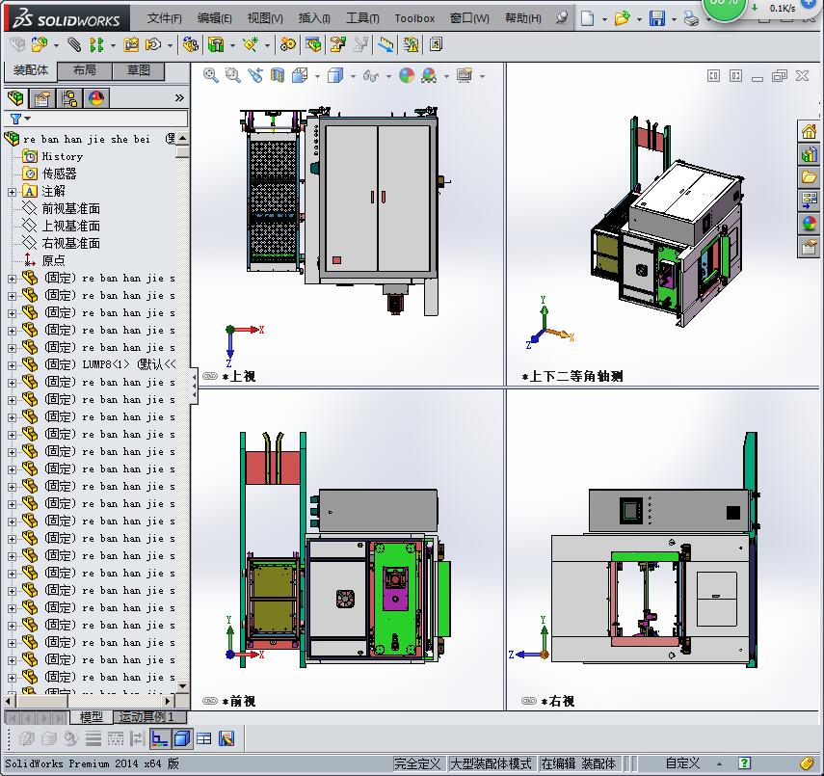Viewport: 824px width, 776px height.
Task: Open the File Explorer task pane icon
Action: (x=810, y=177)
